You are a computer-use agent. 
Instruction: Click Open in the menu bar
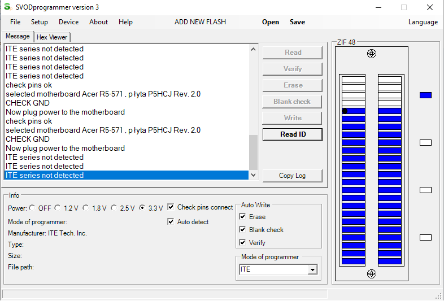(271, 22)
